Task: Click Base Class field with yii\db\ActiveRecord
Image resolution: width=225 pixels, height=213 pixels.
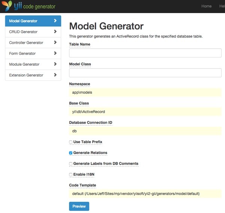Action: tap(145, 112)
